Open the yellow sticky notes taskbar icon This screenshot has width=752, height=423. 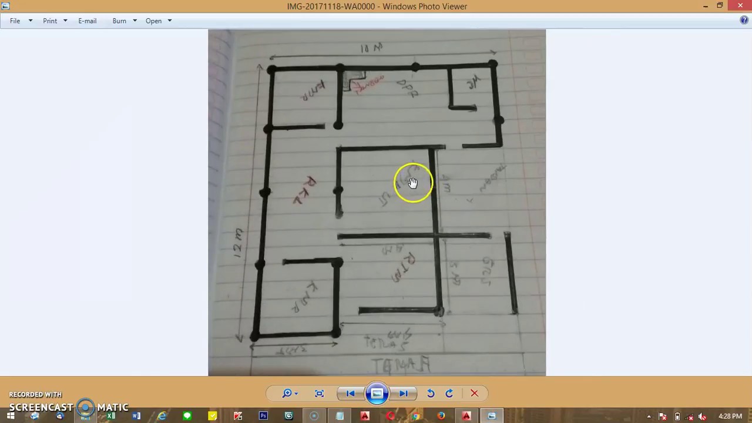point(213,416)
